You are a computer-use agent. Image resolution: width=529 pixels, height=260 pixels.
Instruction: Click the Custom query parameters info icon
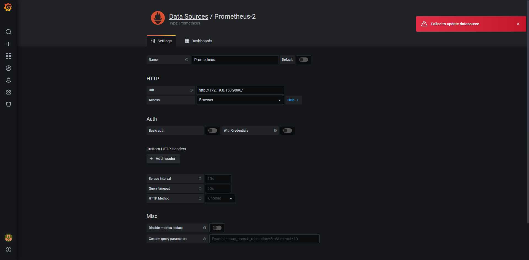pos(204,239)
